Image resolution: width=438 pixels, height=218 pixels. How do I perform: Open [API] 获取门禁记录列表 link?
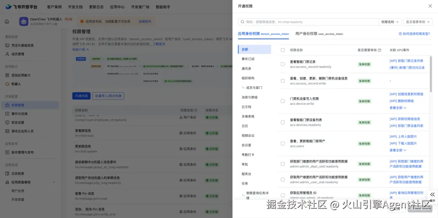[x=406, y=61]
